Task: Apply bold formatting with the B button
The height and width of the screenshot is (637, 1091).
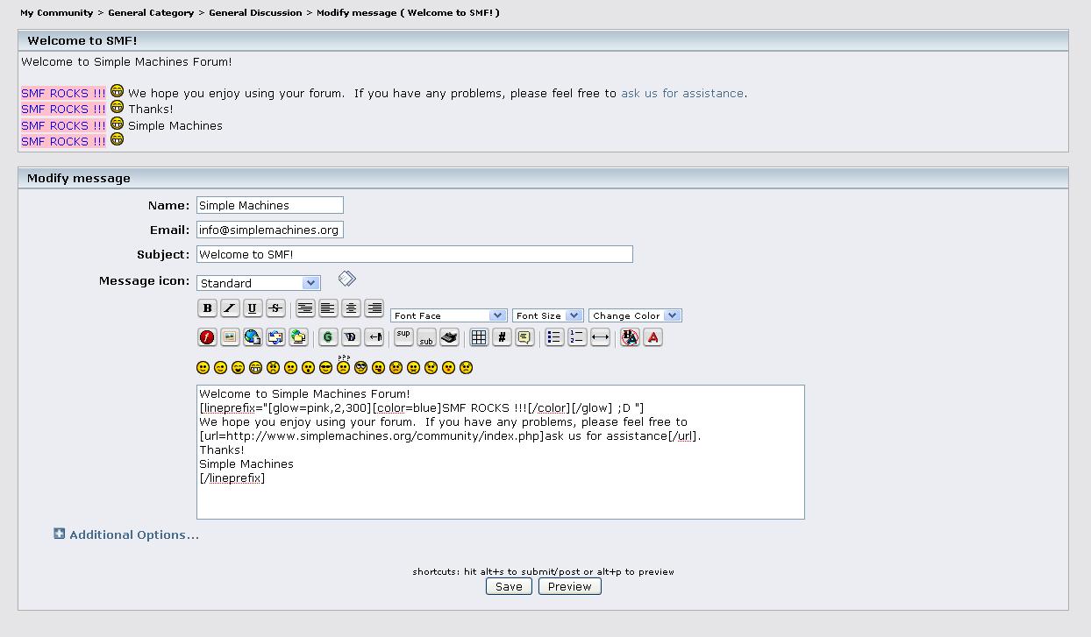Action: point(207,308)
